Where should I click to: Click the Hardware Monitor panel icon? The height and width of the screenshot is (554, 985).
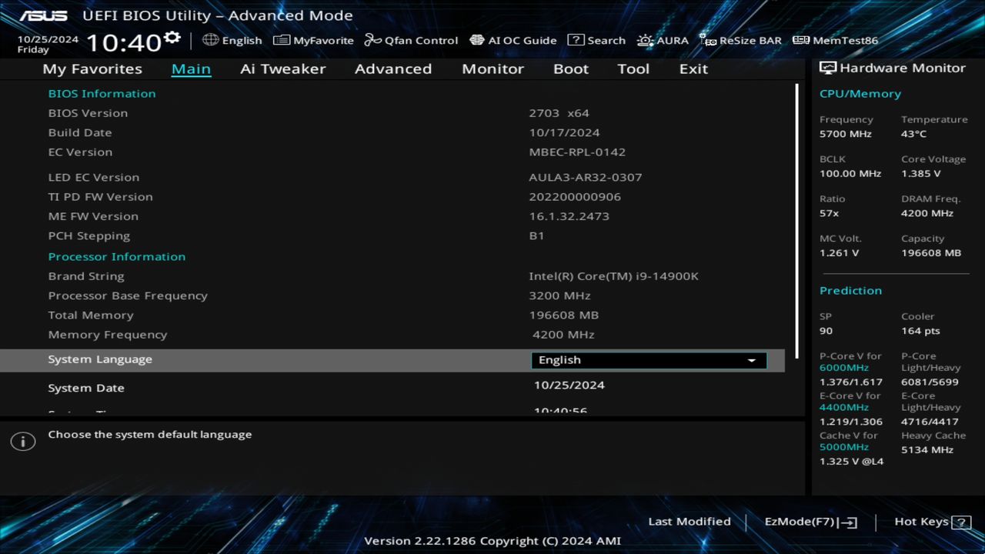(x=828, y=68)
